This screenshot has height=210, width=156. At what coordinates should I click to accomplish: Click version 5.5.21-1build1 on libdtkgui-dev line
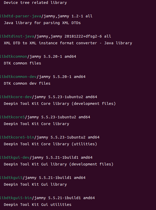[x=62, y=158]
